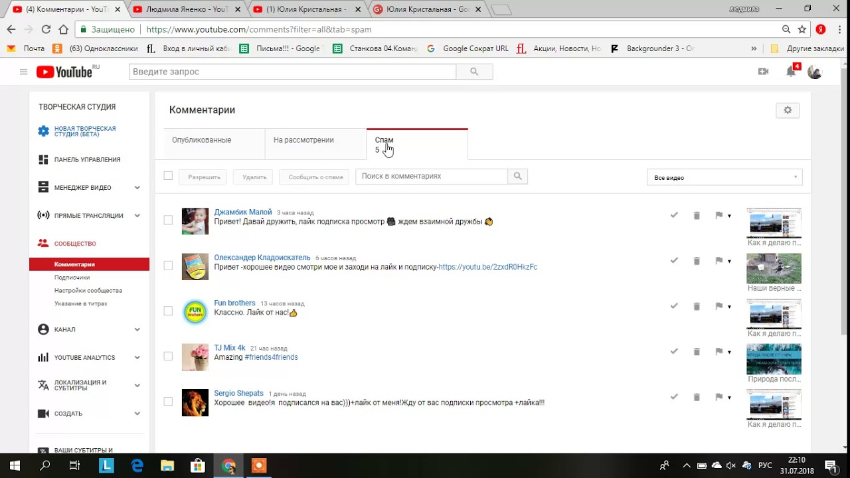
Task: Open YouTube notifications bell
Action: [x=791, y=72]
